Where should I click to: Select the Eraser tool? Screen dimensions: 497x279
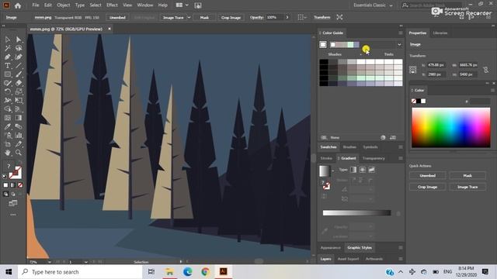(x=19, y=83)
